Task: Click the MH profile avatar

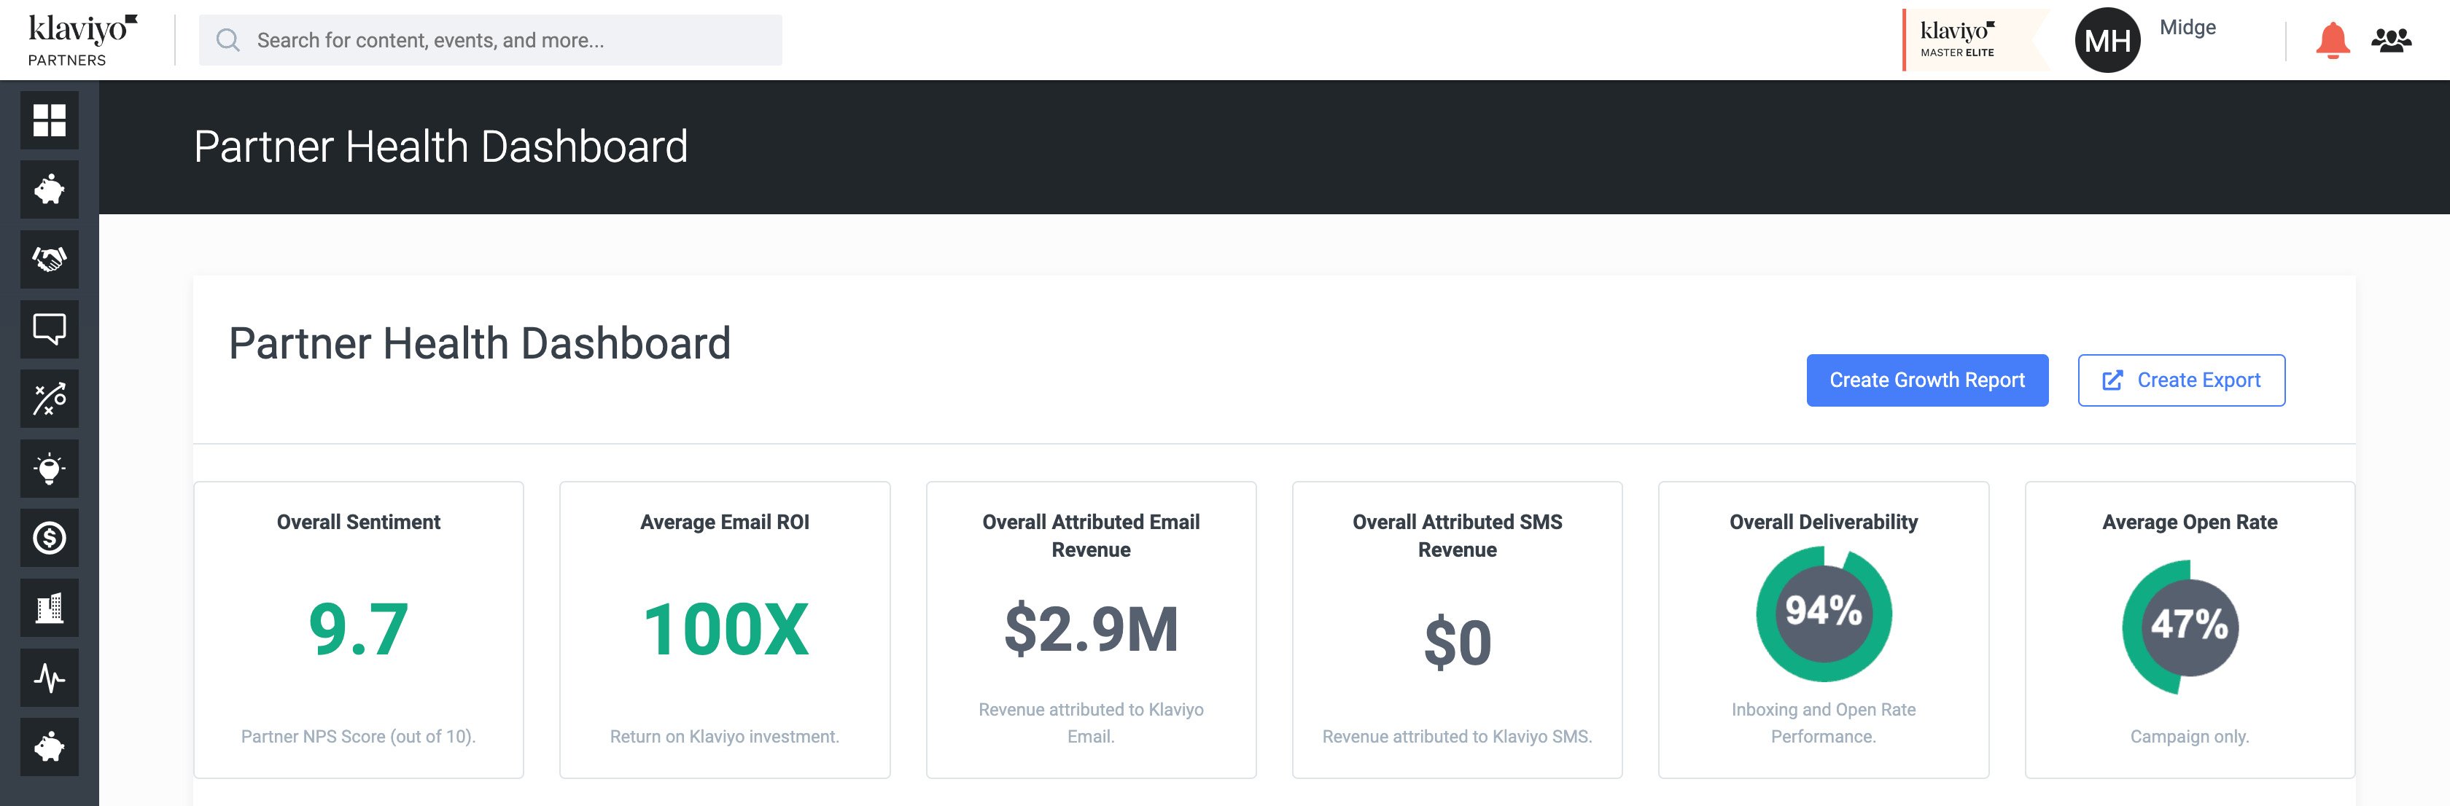Action: (x=2107, y=41)
